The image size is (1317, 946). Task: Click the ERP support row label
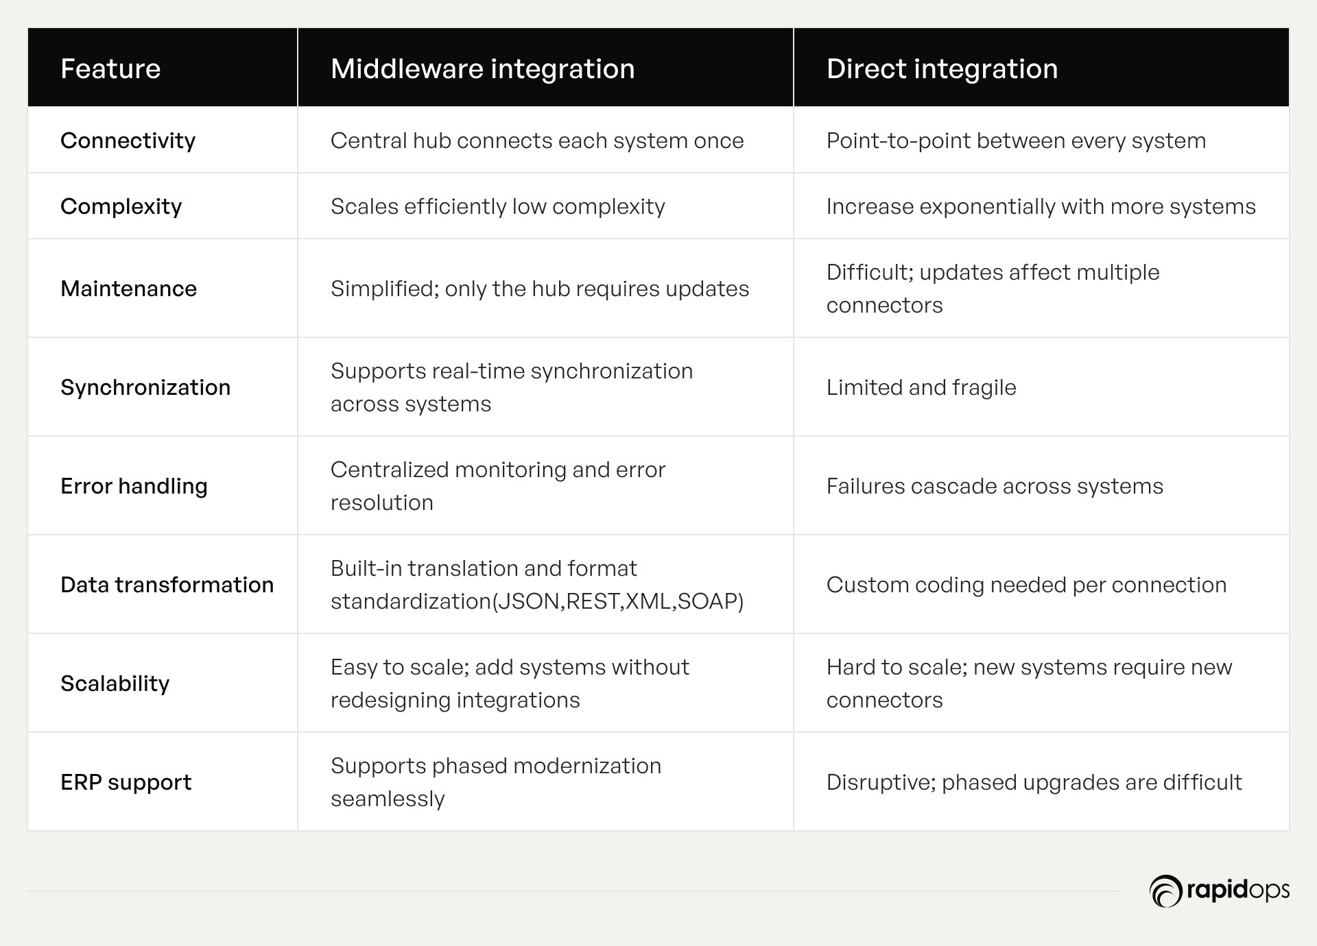(x=126, y=782)
